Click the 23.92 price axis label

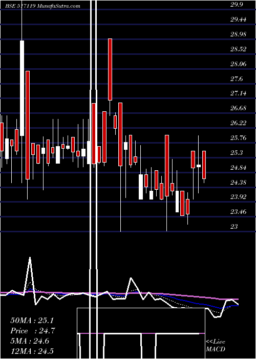(x=238, y=197)
